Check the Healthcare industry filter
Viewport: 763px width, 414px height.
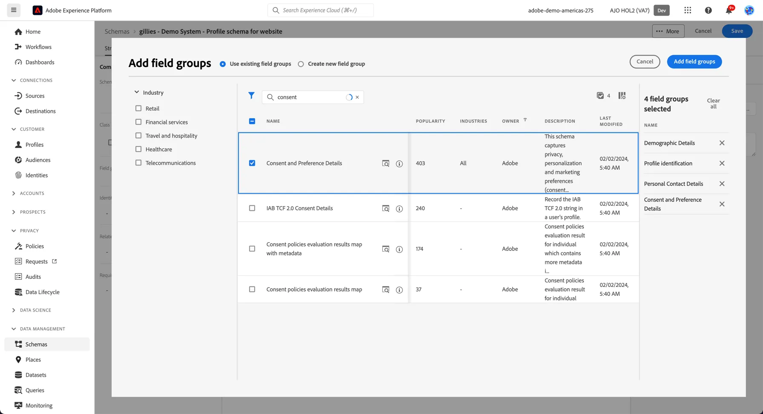pos(138,149)
